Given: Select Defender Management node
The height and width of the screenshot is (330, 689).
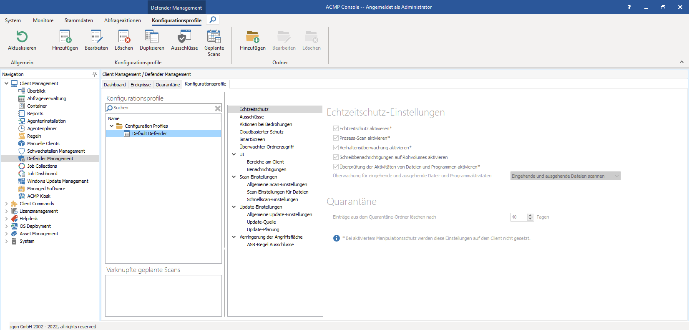Looking at the screenshot, I should (x=50, y=159).
